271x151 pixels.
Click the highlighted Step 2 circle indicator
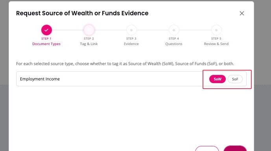click(x=89, y=30)
